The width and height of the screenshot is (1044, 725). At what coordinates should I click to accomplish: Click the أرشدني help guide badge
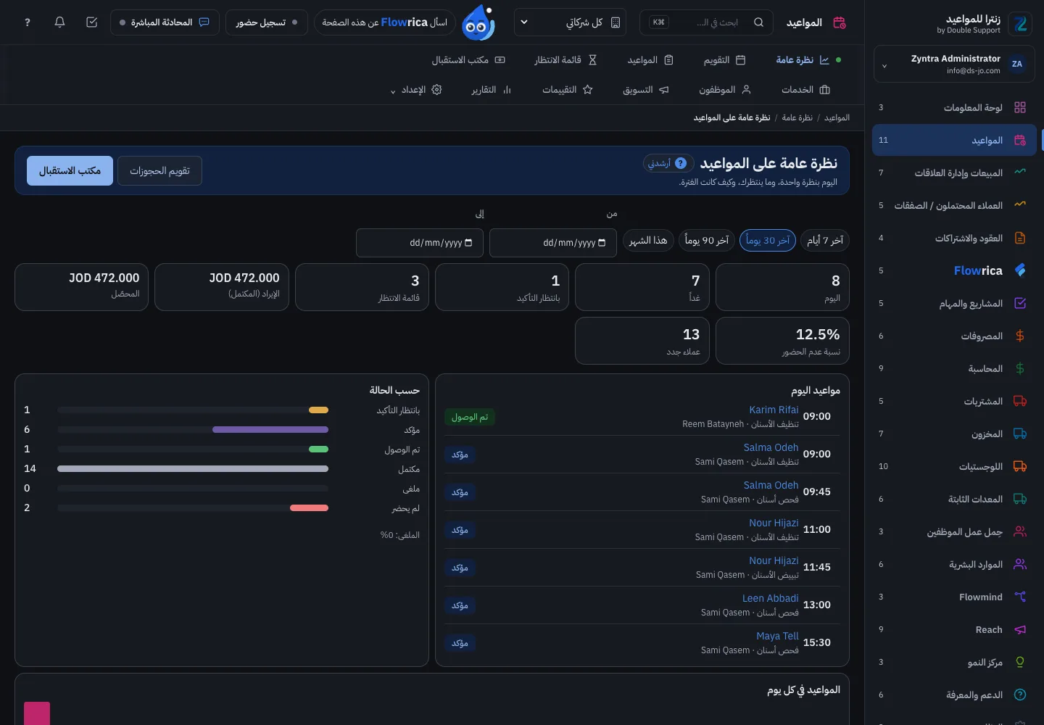[668, 163]
